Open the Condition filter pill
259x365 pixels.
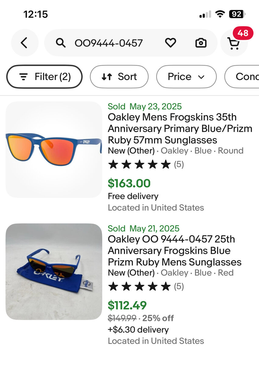(x=243, y=77)
